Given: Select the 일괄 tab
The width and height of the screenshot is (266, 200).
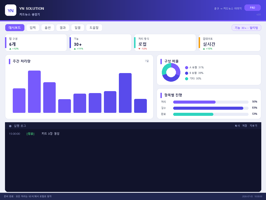Looking at the screenshot, I should click(78, 27).
